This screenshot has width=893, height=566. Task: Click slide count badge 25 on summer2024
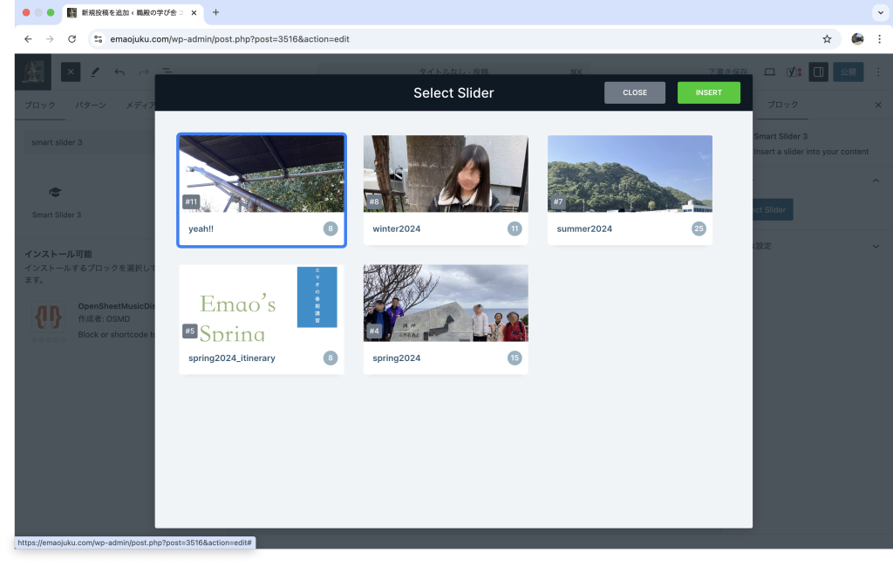(699, 228)
